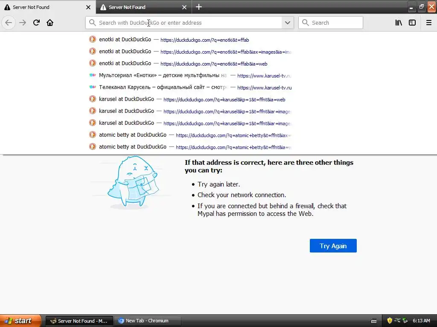The width and height of the screenshot is (437, 327).
Task: Show sidebars with the sidebar icon
Action: [412, 23]
